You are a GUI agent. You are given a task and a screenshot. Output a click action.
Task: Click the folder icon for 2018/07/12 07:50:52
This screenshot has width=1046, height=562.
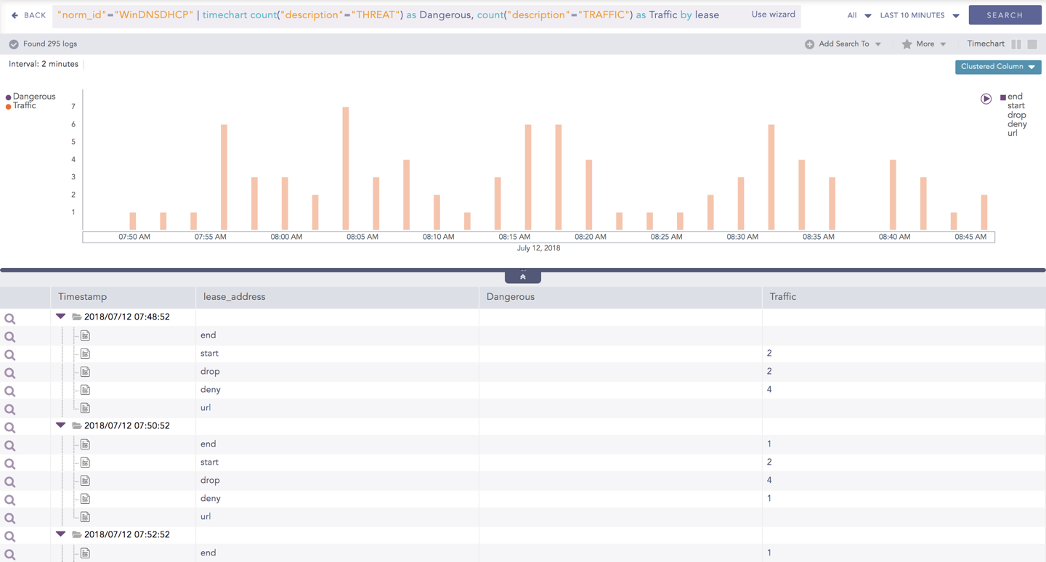click(76, 426)
